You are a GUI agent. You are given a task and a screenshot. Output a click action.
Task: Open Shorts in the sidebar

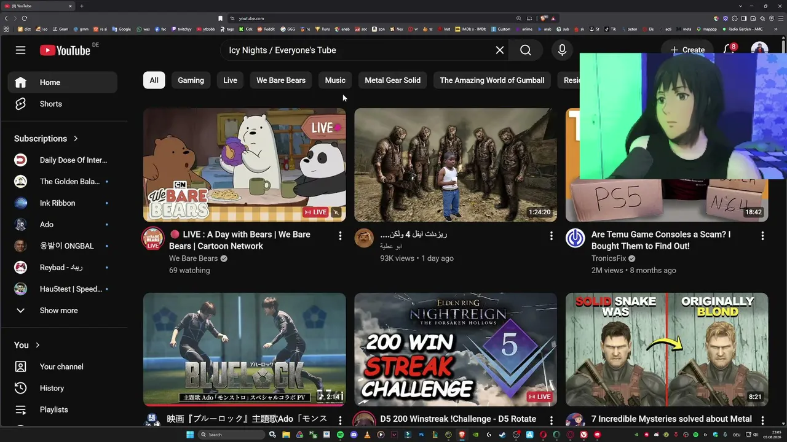[62, 104]
